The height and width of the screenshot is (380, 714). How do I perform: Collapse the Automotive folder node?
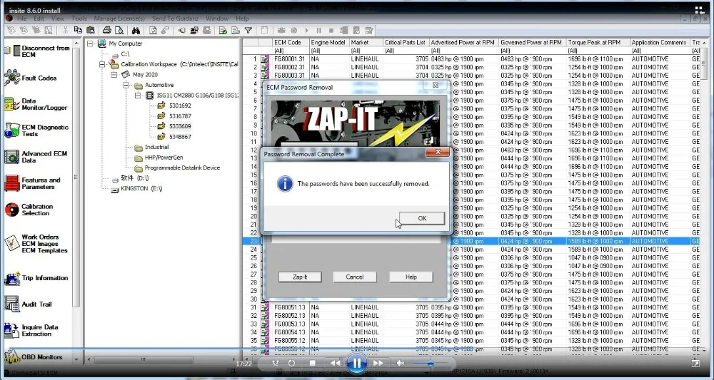pyautogui.click(x=126, y=85)
